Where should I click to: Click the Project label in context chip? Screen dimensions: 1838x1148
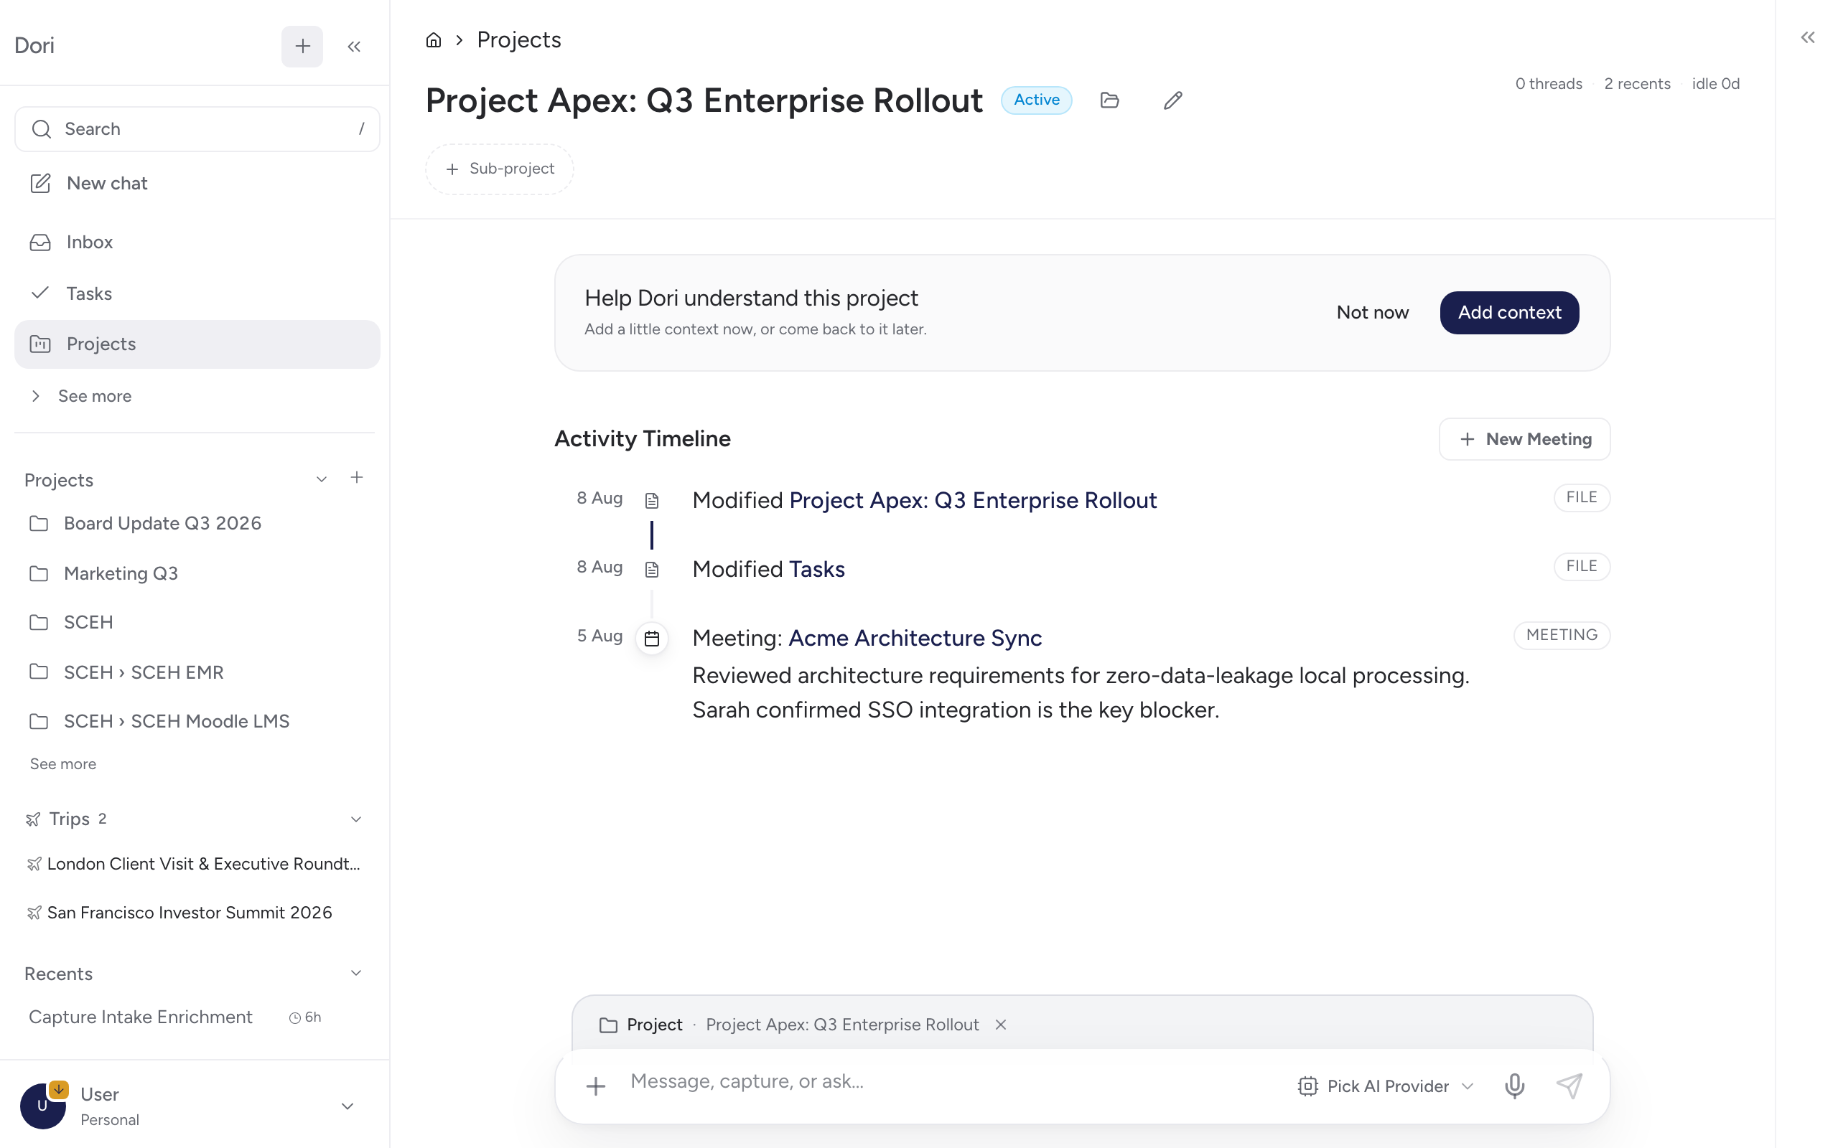pyautogui.click(x=655, y=1025)
